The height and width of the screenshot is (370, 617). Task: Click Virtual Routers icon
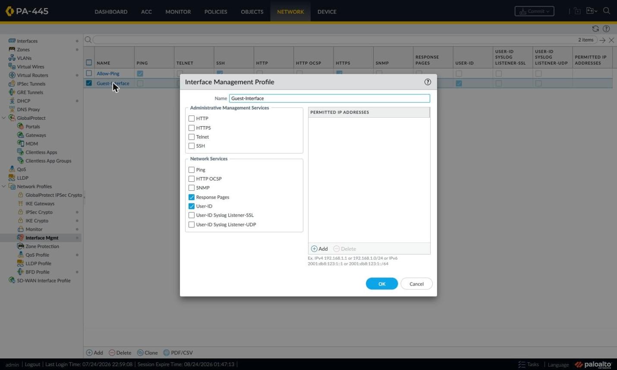point(12,75)
